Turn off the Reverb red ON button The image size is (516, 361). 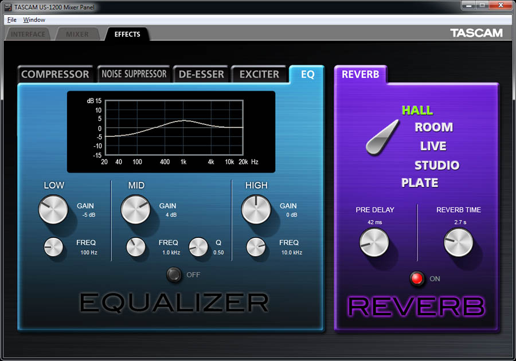click(x=417, y=279)
